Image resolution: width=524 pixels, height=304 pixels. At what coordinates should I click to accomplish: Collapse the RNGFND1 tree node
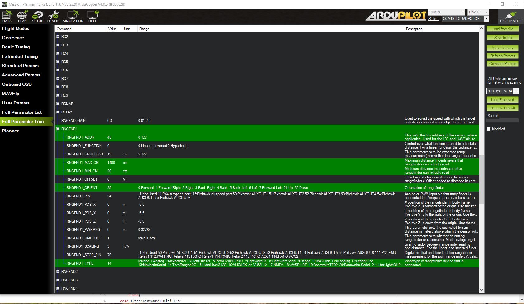(x=58, y=129)
